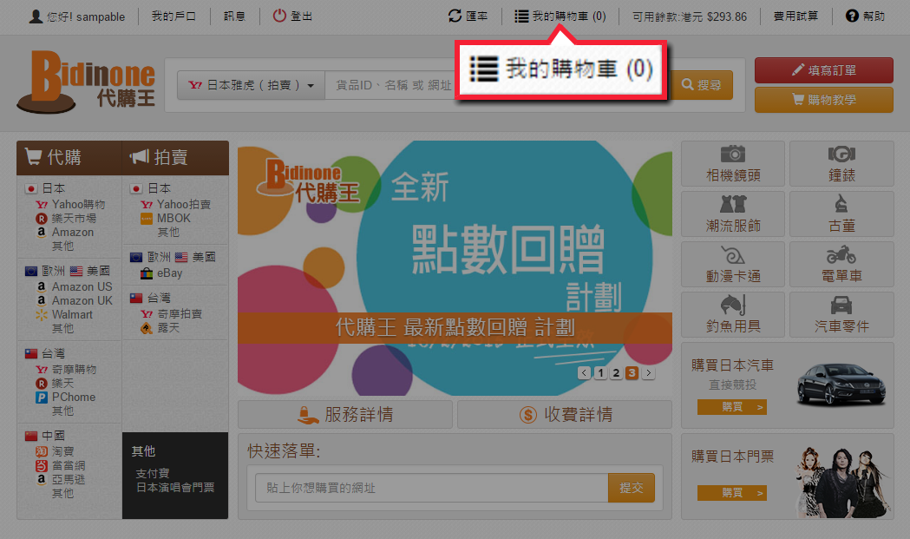Check the 匯率 exchange rate
910x539 pixels.
click(468, 16)
